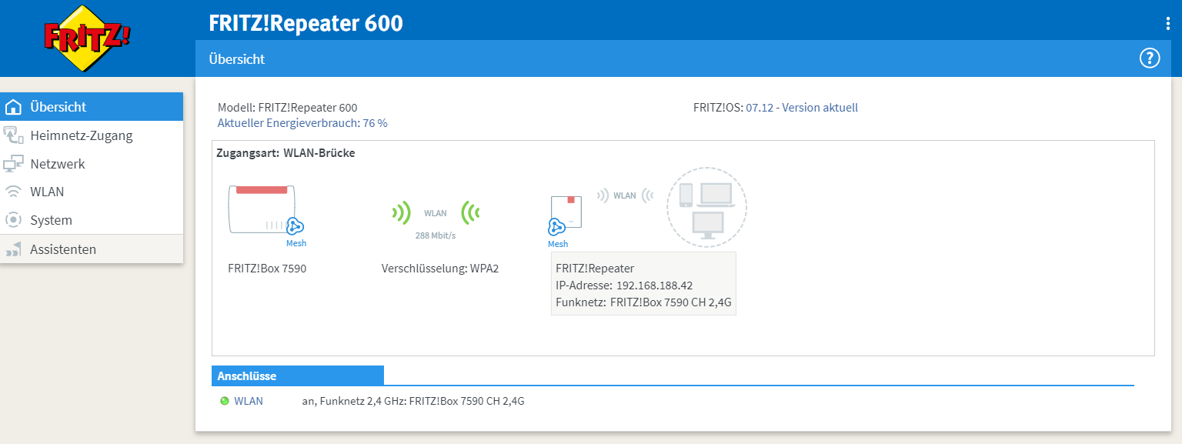Click the Anschlüsse section header
Image resolution: width=1182 pixels, height=444 pixels.
click(298, 376)
